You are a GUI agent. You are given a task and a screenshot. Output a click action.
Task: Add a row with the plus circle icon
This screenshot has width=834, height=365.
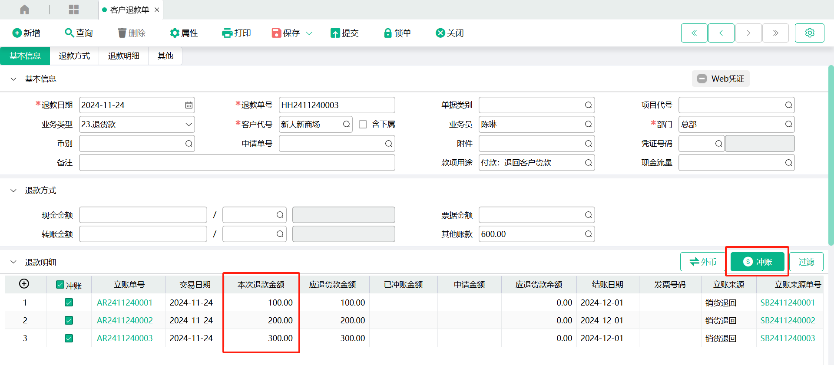click(24, 284)
